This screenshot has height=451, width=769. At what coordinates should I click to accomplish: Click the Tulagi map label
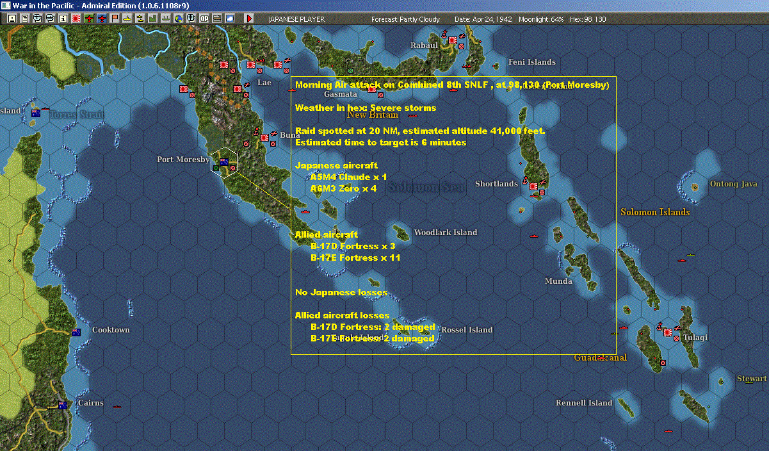click(695, 338)
